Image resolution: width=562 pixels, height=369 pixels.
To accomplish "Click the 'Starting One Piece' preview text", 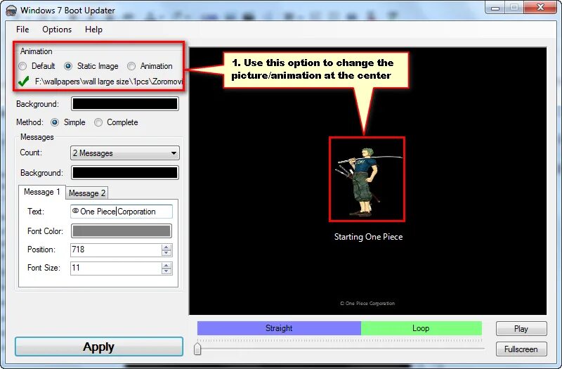I will pos(368,237).
